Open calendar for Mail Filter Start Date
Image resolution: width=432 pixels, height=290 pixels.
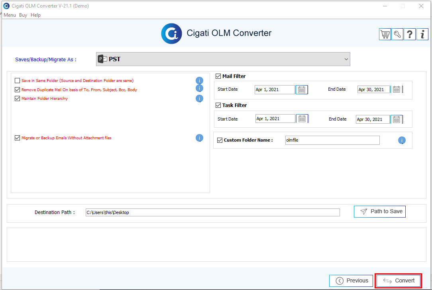pos(302,90)
